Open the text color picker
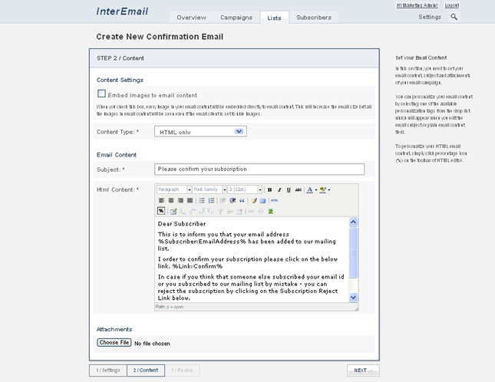Image resolution: width=495 pixels, height=382 pixels. [311, 189]
